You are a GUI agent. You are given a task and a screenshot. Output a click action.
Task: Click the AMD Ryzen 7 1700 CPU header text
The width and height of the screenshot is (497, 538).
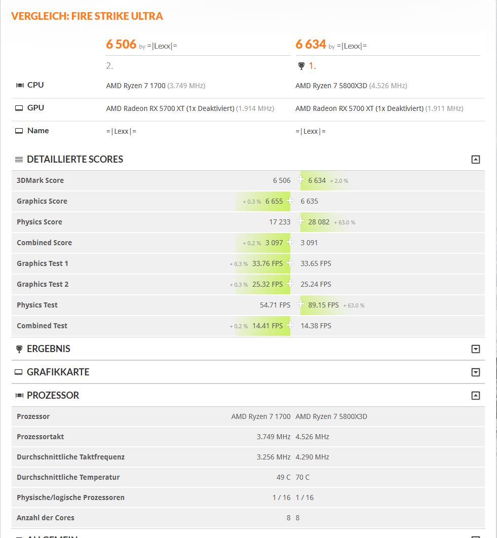click(x=136, y=86)
